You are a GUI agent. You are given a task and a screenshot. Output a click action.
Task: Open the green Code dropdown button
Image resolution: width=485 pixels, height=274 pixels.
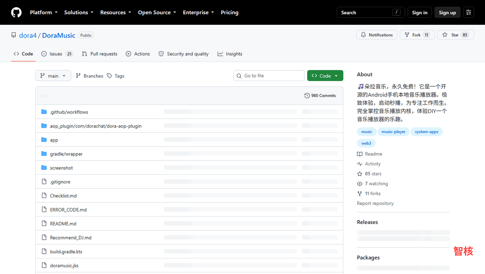click(325, 76)
